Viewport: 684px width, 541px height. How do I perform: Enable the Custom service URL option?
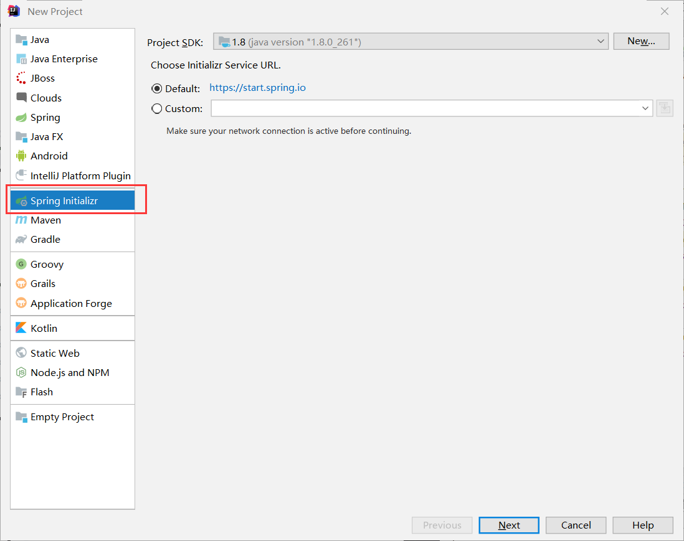tap(157, 108)
